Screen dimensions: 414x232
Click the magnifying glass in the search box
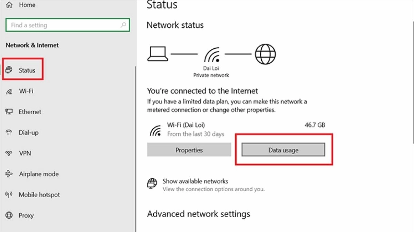[x=123, y=25]
